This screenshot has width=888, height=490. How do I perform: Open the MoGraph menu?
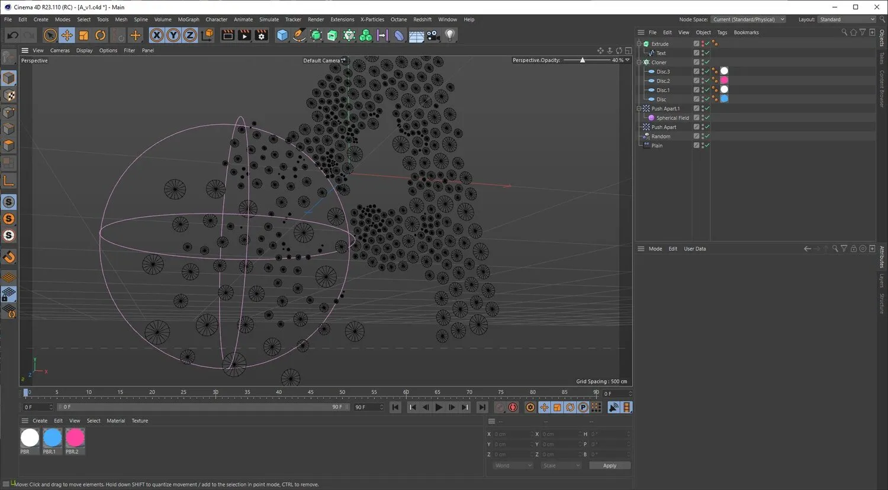point(188,20)
